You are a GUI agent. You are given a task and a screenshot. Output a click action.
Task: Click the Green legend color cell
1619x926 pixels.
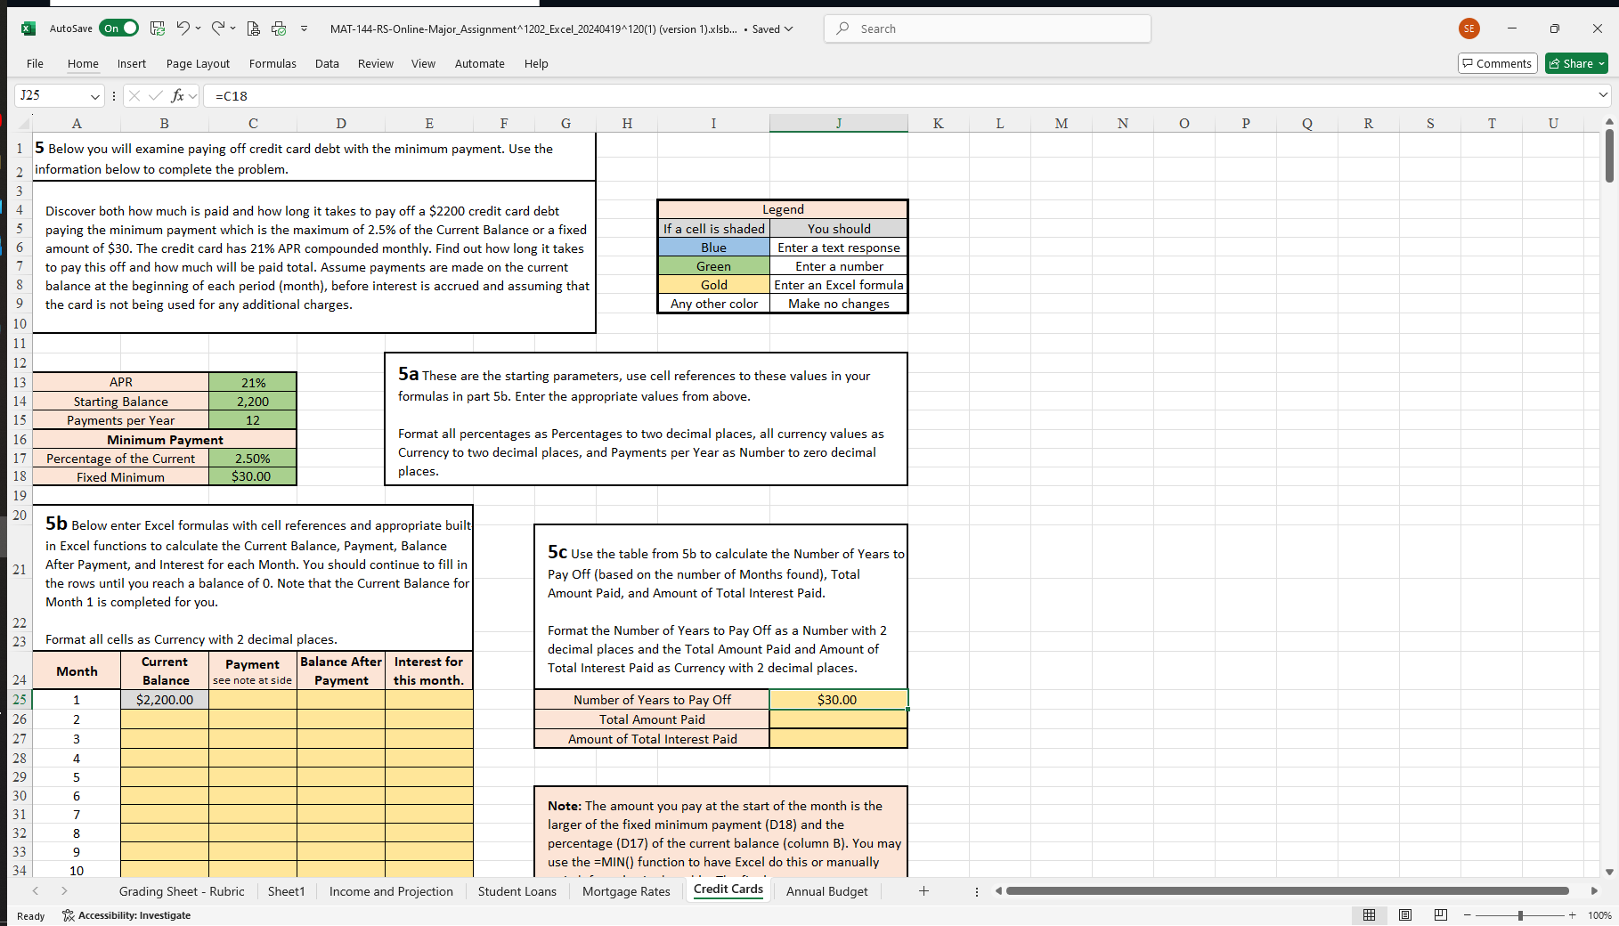click(x=713, y=266)
